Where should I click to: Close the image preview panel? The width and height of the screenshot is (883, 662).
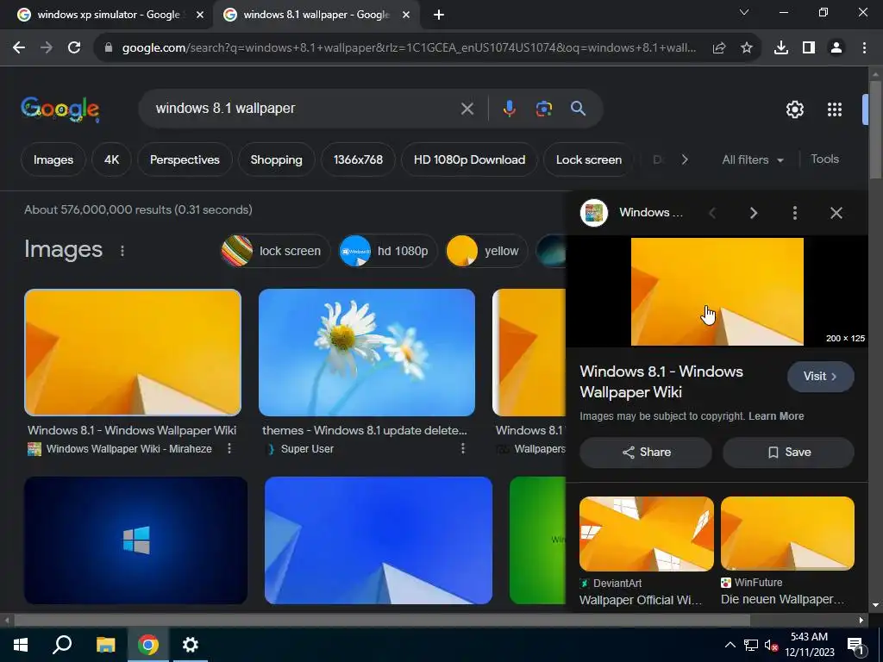836,213
